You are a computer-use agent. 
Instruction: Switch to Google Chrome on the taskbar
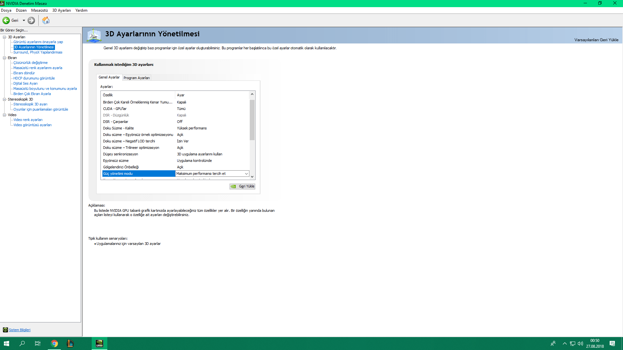(x=54, y=344)
